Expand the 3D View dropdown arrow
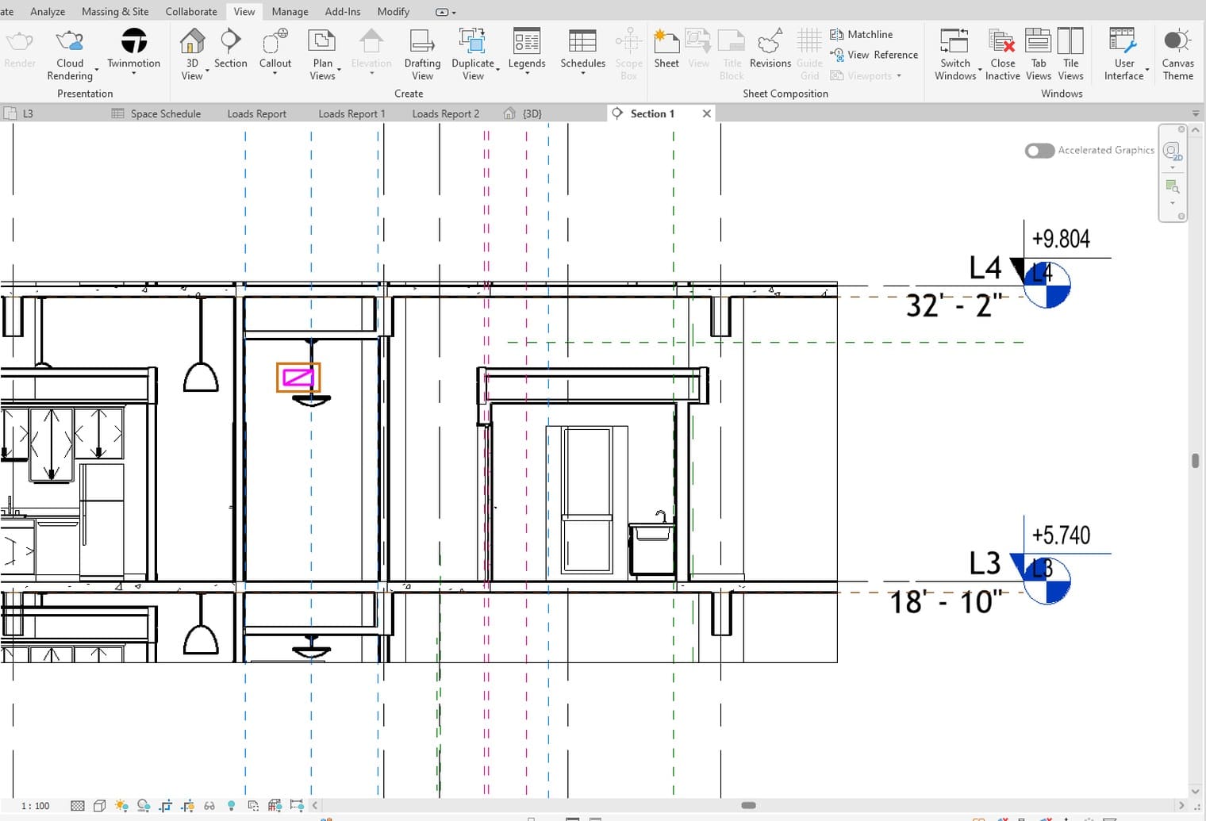The height and width of the screenshot is (821, 1206). coord(207,71)
